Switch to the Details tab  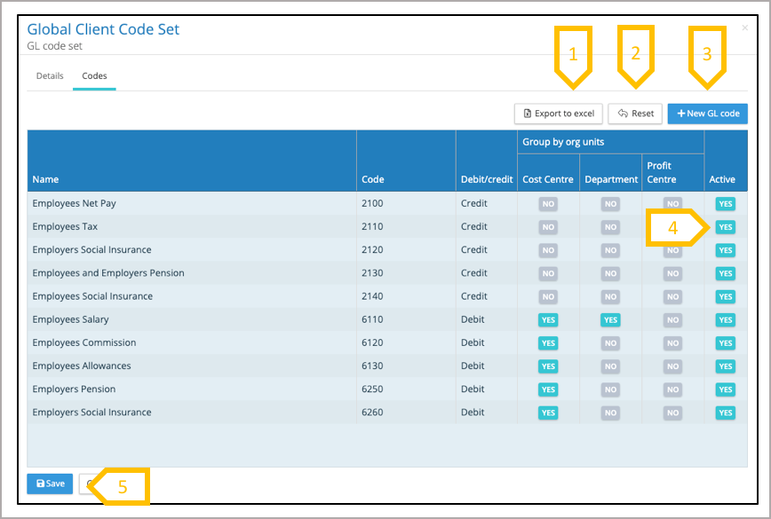(x=50, y=76)
